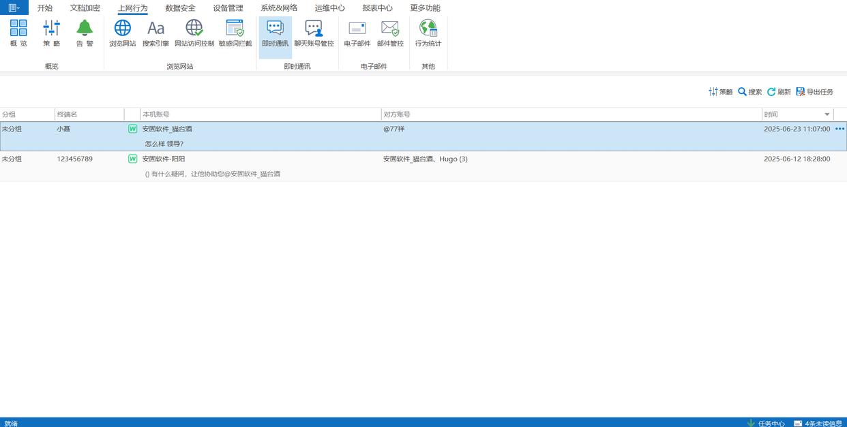This screenshot has width=847, height=427.
Task: Open the 邮件管控 mail control icon
Action: click(390, 33)
